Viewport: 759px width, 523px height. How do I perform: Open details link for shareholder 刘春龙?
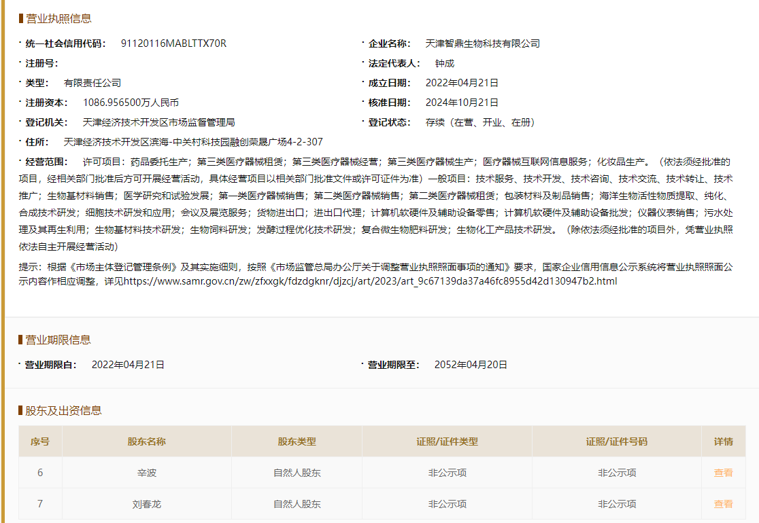tap(723, 504)
